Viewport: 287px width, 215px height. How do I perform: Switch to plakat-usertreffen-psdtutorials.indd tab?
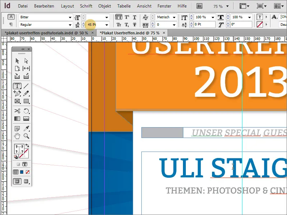pyautogui.click(x=46, y=33)
